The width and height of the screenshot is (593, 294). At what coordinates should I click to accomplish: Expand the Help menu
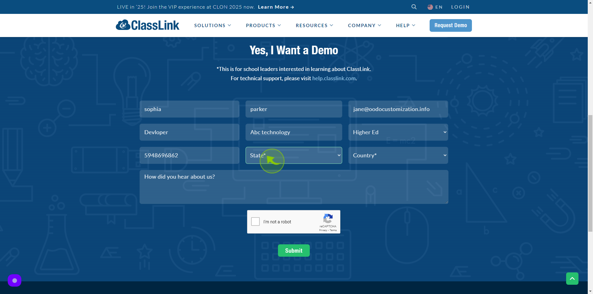pyautogui.click(x=406, y=25)
